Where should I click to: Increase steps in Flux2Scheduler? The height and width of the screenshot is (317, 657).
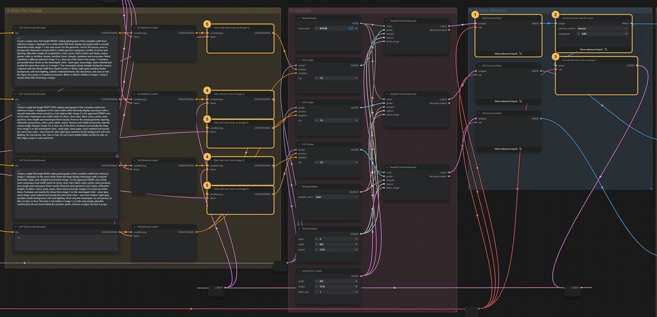click(x=357, y=239)
